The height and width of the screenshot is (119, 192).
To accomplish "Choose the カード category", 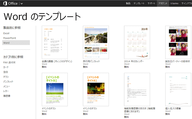I will [6, 67].
